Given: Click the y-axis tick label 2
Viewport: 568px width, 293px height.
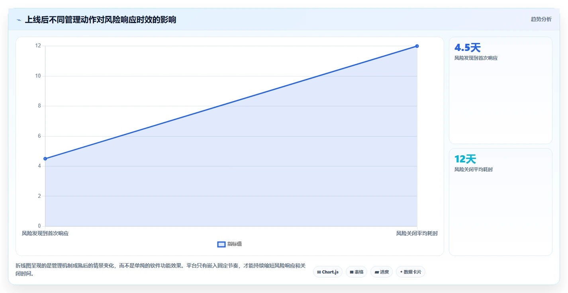Looking at the screenshot, I should point(39,196).
